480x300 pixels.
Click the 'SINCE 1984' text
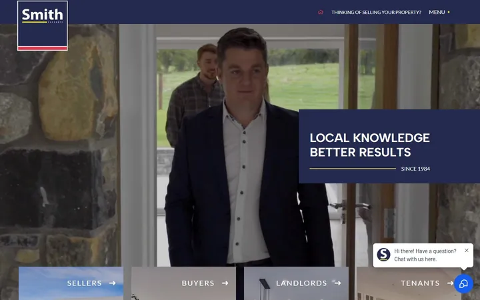tap(415, 169)
